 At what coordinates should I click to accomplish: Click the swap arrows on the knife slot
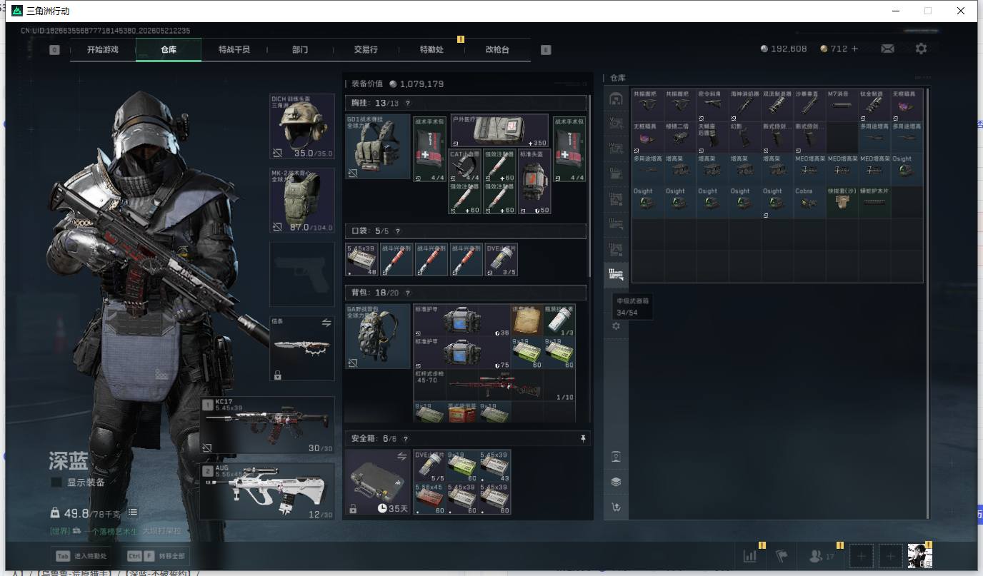pyautogui.click(x=326, y=323)
